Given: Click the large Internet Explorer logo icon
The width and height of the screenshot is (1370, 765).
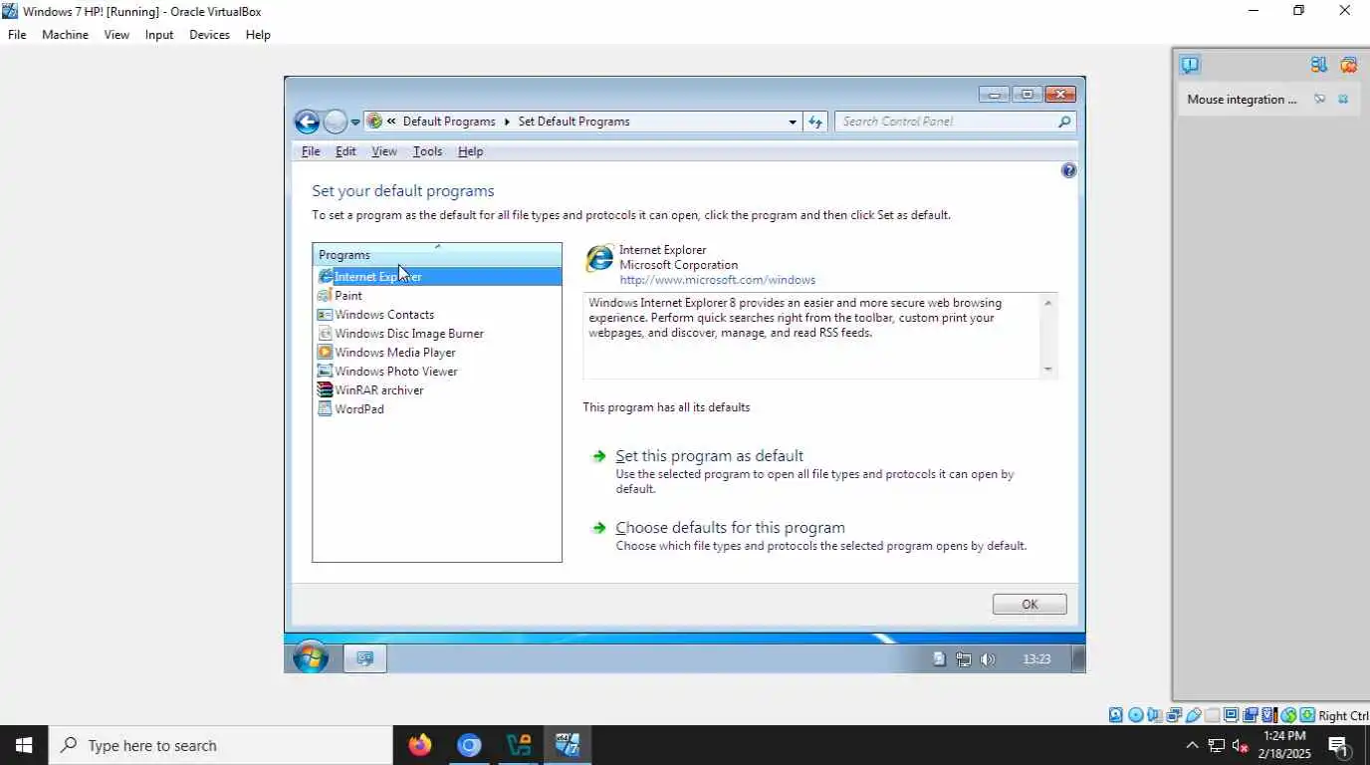Looking at the screenshot, I should 599,259.
